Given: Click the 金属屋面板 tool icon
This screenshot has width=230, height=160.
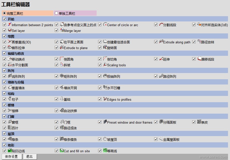Looking at the screenshot, I should point(161,139).
